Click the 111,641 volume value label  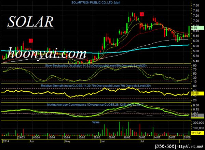(x=197, y=133)
